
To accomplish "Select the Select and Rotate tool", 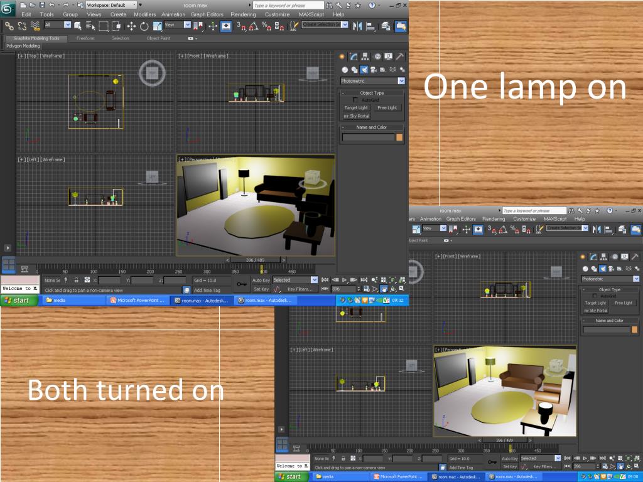I will [144, 26].
